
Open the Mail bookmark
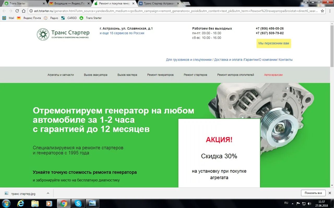click(x=8, y=18)
